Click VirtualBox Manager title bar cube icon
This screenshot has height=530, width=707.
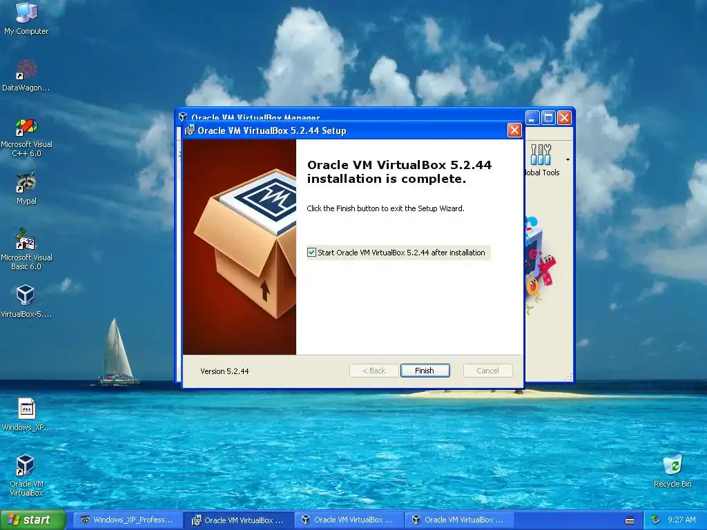click(x=182, y=117)
